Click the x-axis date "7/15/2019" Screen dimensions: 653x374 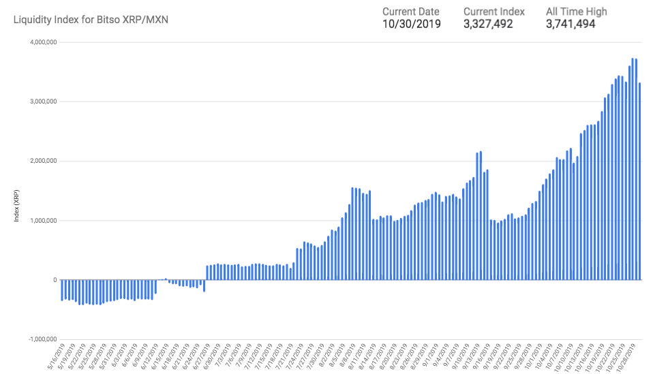tap(262, 356)
